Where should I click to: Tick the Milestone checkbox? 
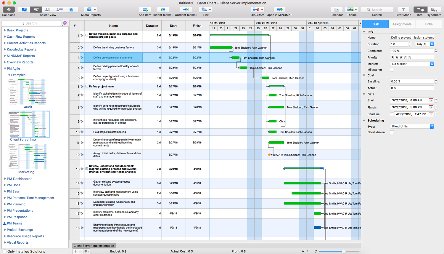pos(392,70)
